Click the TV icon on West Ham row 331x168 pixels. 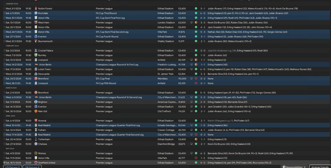click(192, 22)
